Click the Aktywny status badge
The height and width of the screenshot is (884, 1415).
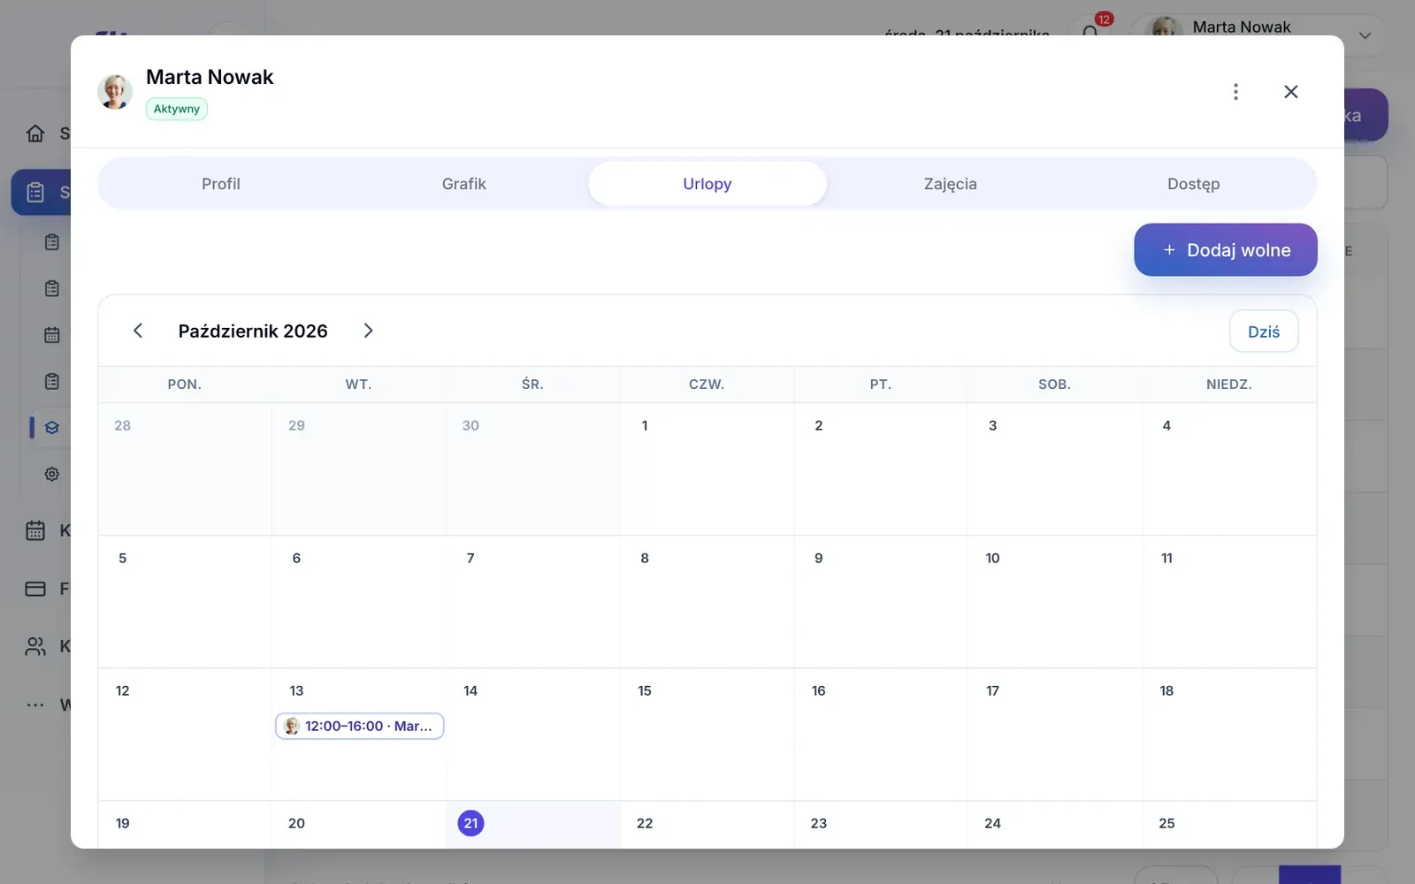[x=177, y=109]
